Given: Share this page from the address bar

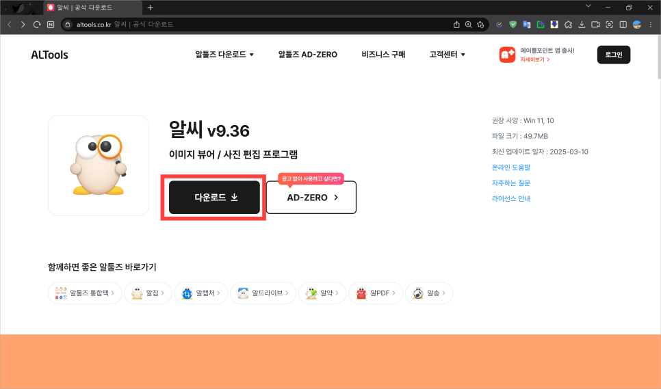Looking at the screenshot, I should (x=456, y=25).
